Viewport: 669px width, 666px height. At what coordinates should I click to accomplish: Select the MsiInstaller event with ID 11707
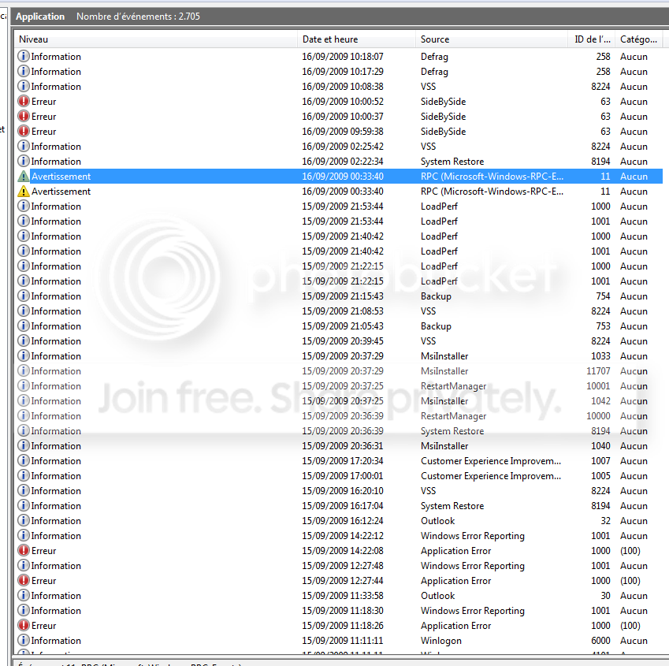click(x=339, y=370)
